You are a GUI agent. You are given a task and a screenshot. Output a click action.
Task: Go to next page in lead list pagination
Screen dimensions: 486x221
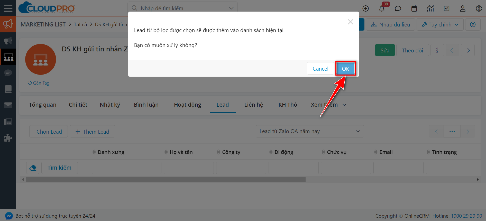click(468, 132)
